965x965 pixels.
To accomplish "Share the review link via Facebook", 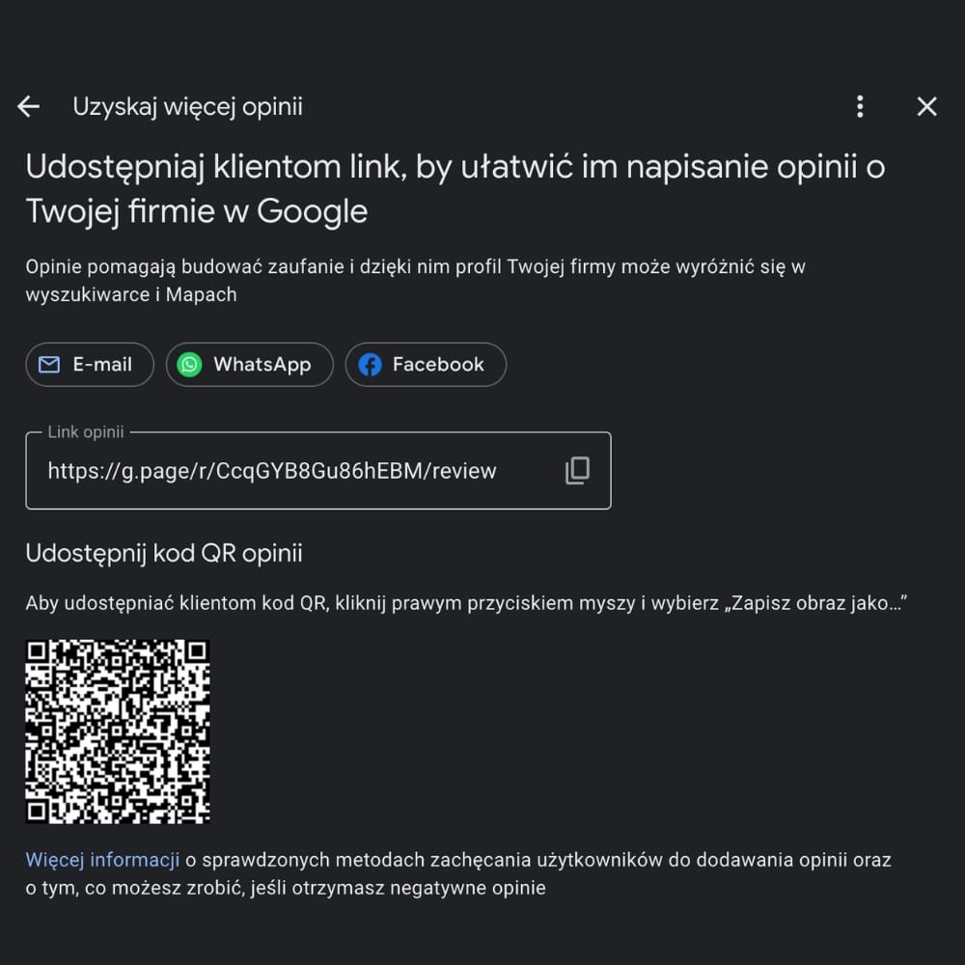I will pos(426,365).
